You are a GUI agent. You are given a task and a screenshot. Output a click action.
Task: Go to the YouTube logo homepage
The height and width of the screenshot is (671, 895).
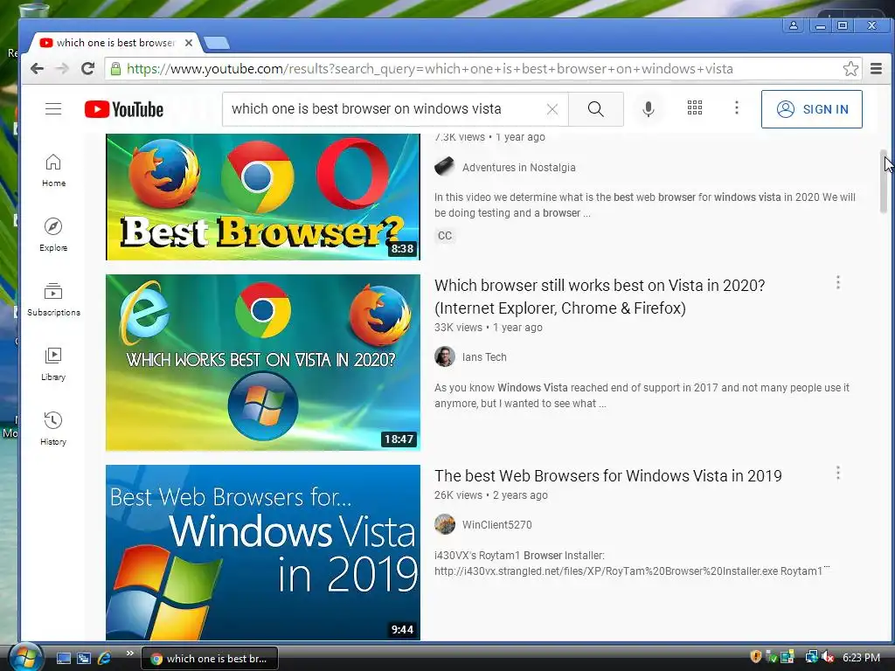[124, 109]
